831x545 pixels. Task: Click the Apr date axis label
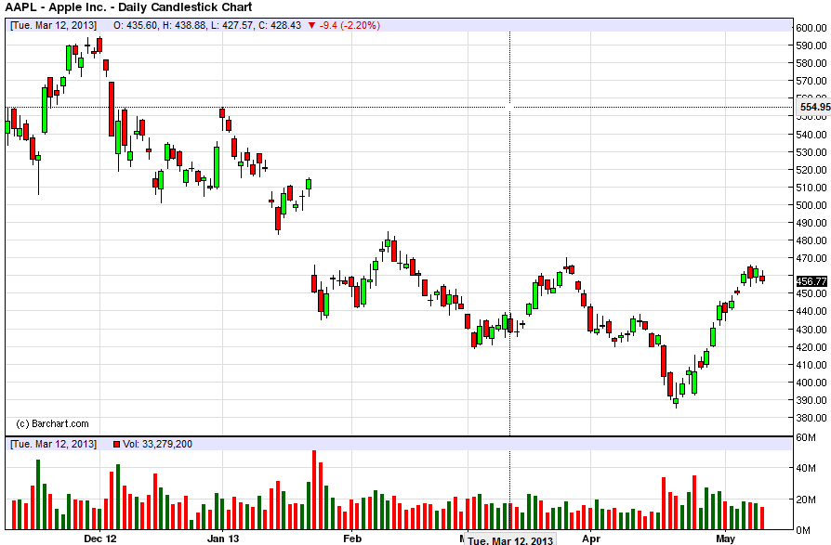pyautogui.click(x=591, y=539)
